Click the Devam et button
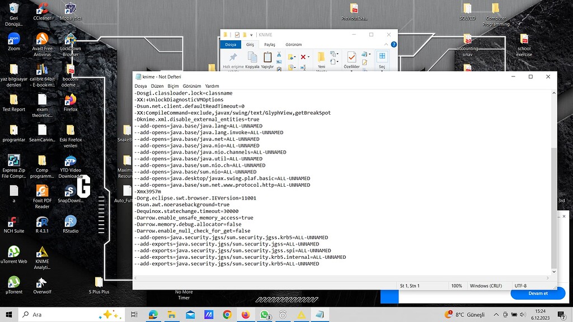Viewport: 573px width, 322px height. tap(537, 293)
